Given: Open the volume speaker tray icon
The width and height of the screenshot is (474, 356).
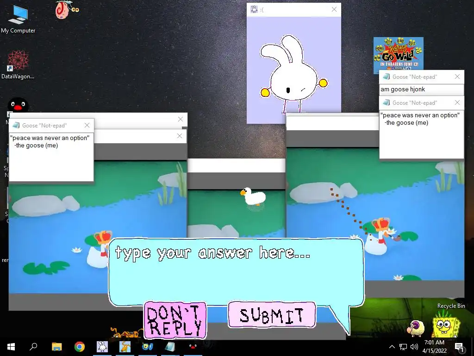Looking at the screenshot, I should point(414,347).
